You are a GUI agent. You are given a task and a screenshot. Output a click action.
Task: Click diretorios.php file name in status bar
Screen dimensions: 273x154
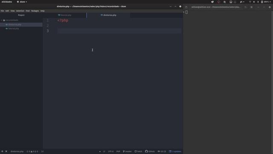(17, 151)
